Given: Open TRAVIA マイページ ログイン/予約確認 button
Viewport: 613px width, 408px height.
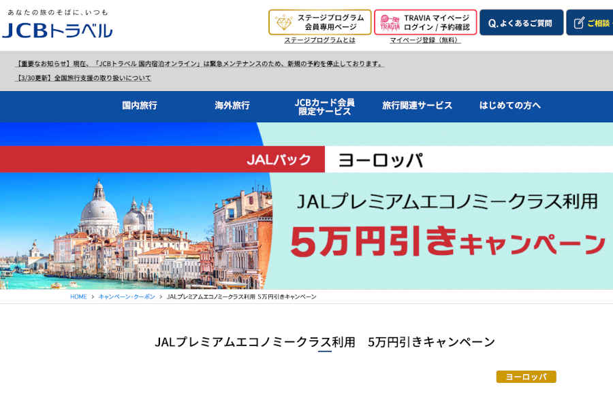Looking at the screenshot, I should 425,22.
